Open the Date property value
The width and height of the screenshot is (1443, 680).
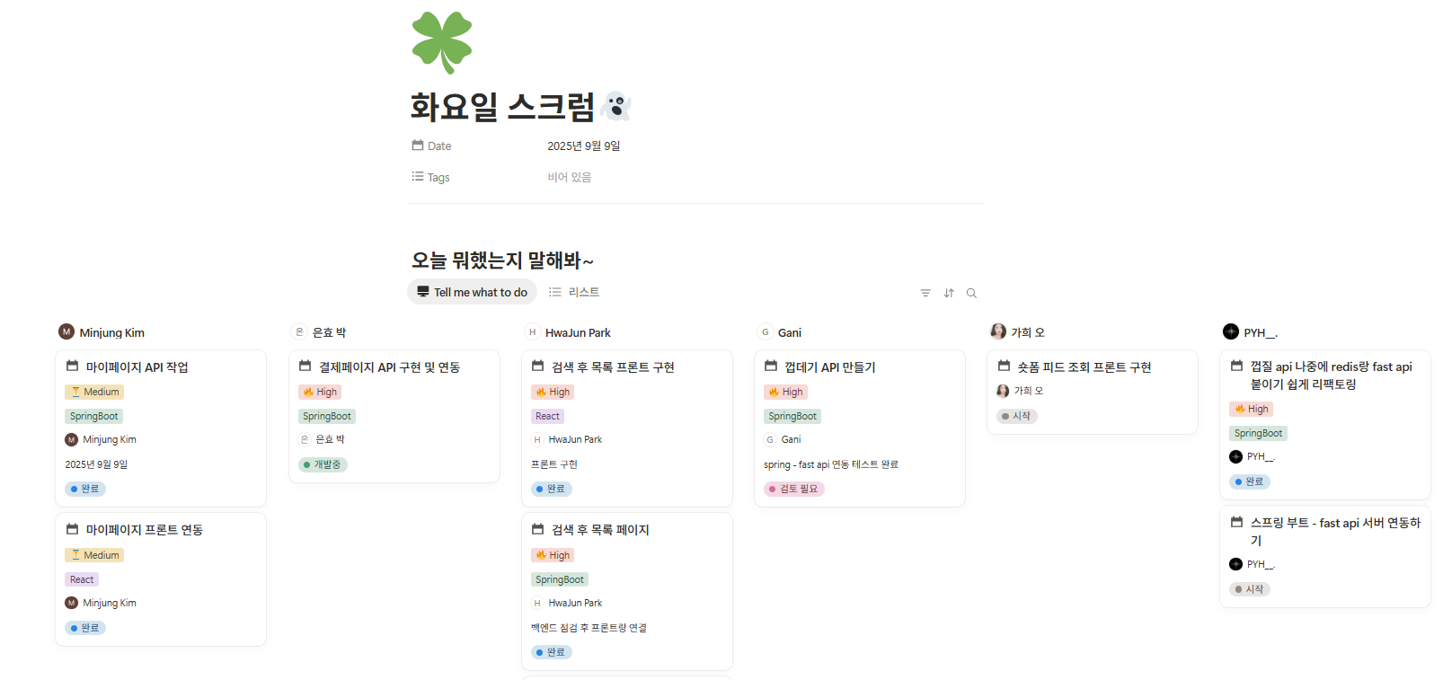(584, 146)
